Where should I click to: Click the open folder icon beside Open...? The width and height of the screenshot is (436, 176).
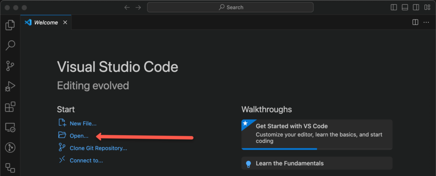coord(62,135)
